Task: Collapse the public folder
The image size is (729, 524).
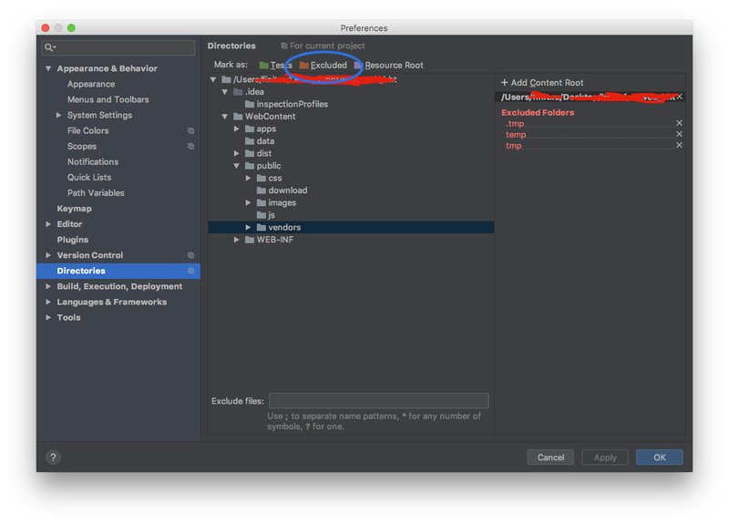Action: (x=237, y=166)
